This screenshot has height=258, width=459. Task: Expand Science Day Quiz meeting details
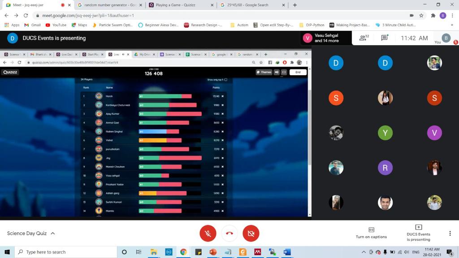[x=31, y=233]
